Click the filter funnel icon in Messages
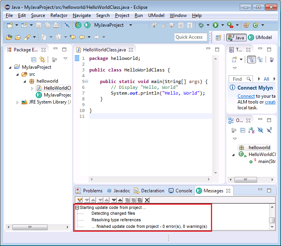Viewport: 281px width, 246px height. point(80,200)
